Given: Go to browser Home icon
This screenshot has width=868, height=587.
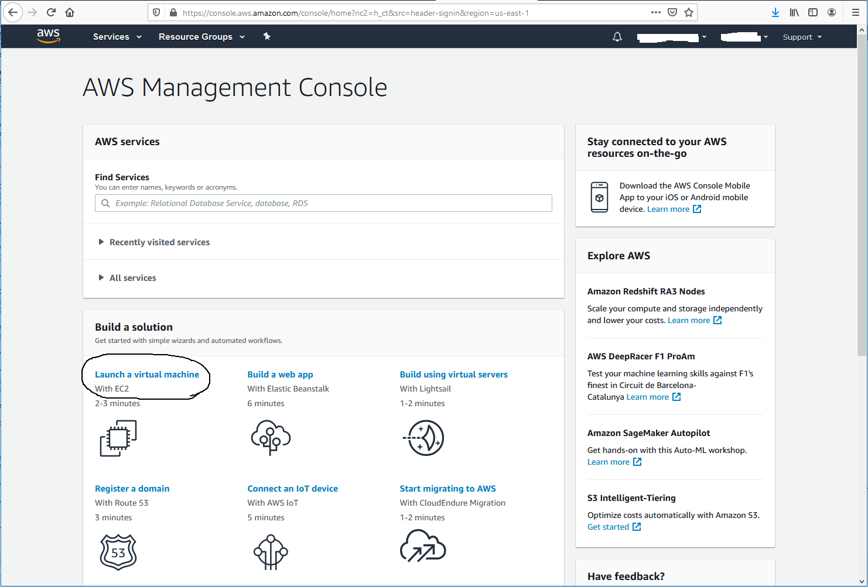Looking at the screenshot, I should coord(70,12).
